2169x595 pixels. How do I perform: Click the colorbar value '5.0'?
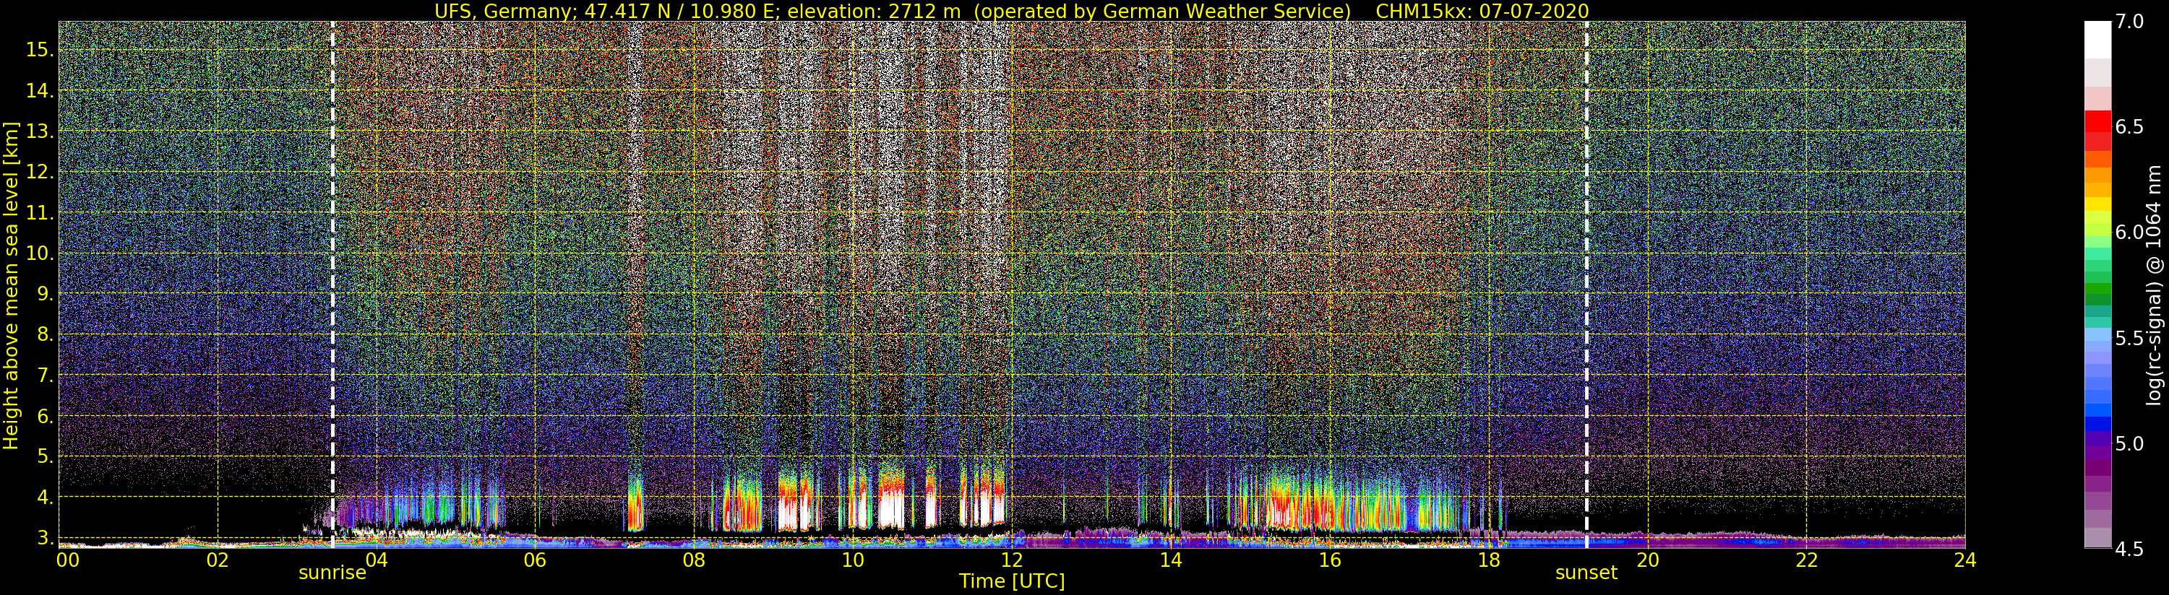pyautogui.click(x=2129, y=443)
